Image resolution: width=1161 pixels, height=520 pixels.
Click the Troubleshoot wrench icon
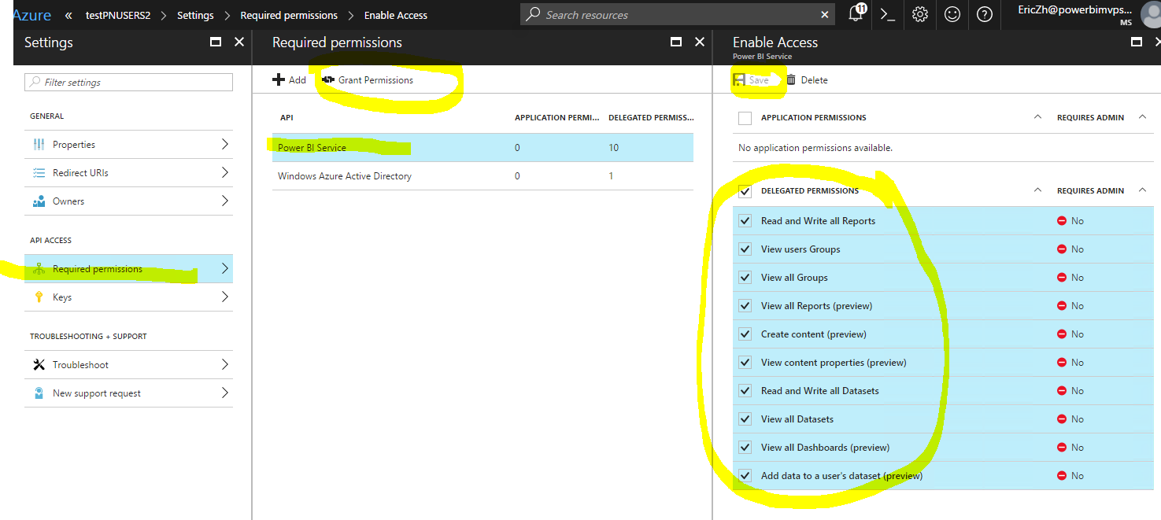point(39,364)
